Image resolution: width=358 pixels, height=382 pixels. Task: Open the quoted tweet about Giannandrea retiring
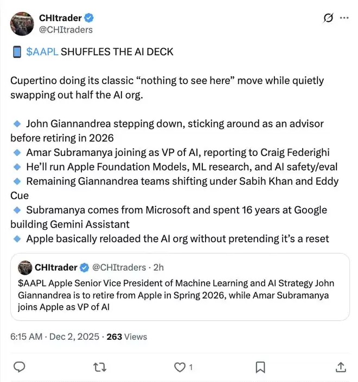[x=179, y=296]
